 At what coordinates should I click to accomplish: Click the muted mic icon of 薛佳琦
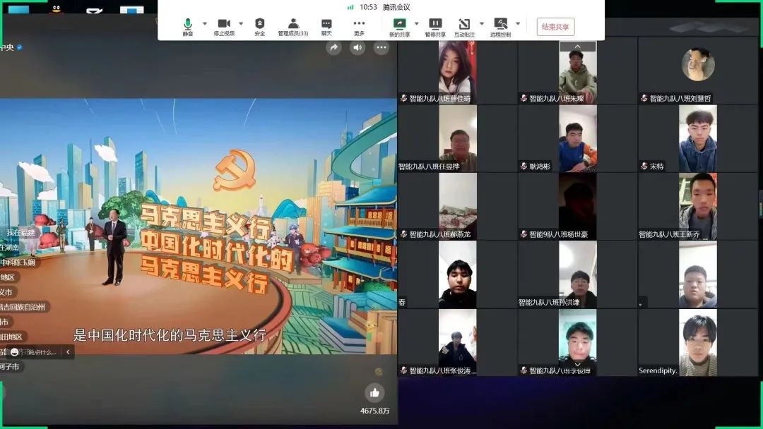pos(403,98)
